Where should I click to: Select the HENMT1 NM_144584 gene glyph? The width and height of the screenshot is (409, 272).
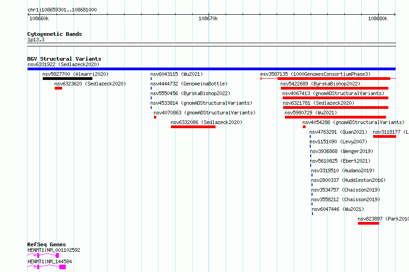(x=46, y=267)
